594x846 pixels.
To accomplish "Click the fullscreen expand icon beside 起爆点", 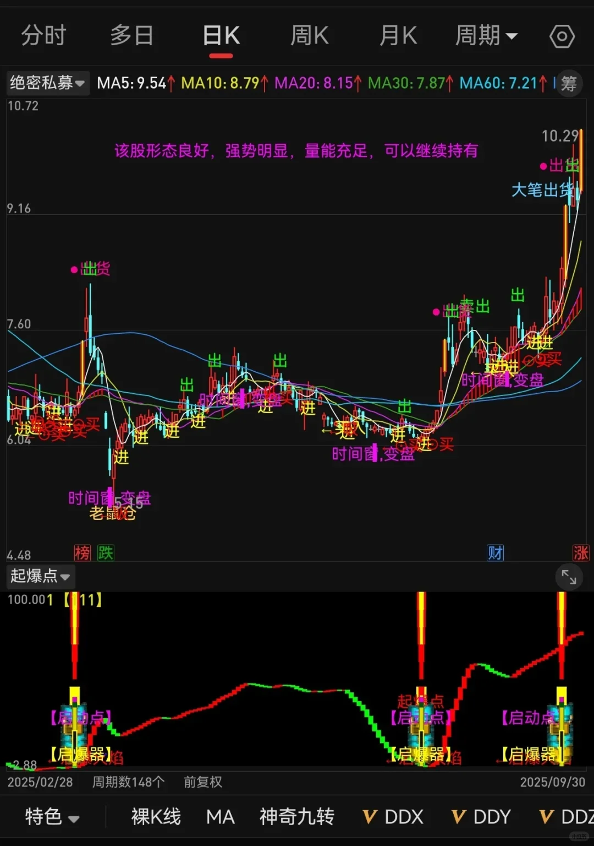I will 569,577.
